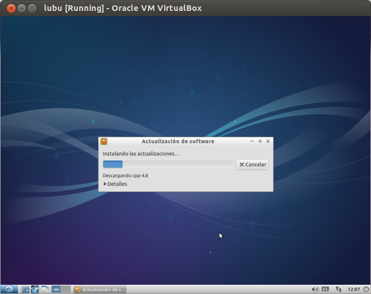371x294 pixels.
Task: Expand the Detalles section
Action: click(115, 184)
